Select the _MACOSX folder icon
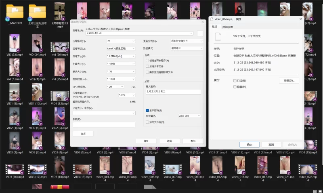This screenshot has width=323, height=193. [x=15, y=12]
